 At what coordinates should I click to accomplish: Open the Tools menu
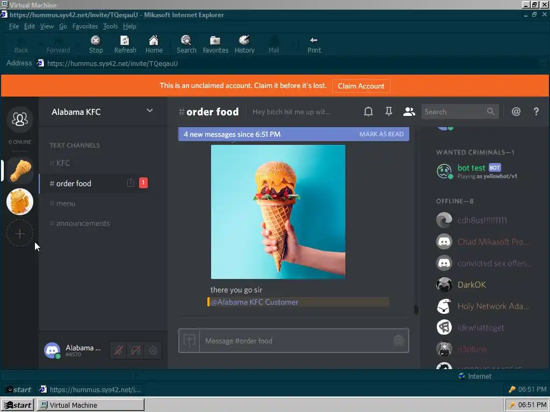point(110,26)
